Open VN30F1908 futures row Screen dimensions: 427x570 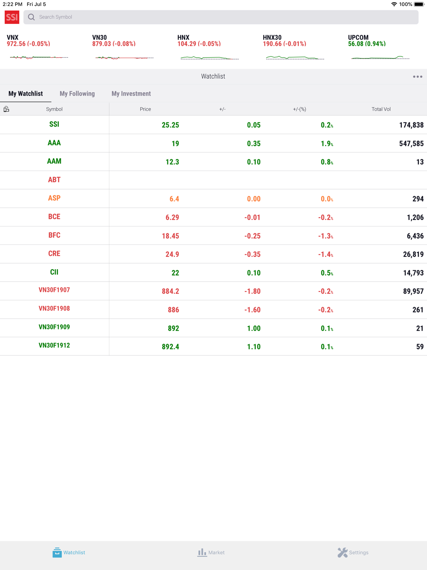pyautogui.click(x=213, y=309)
